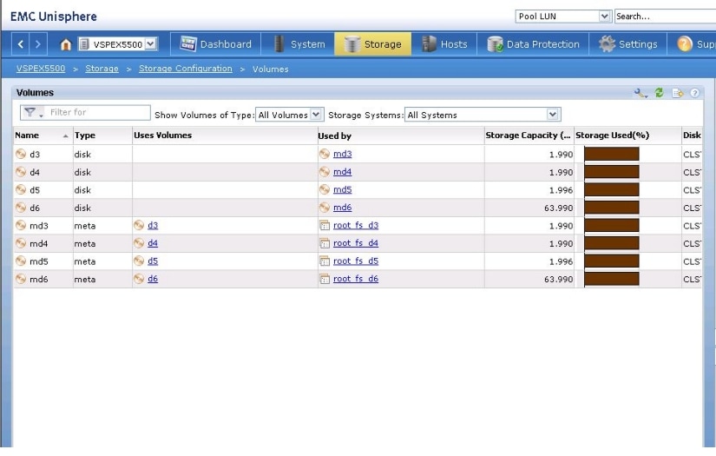This screenshot has width=716, height=456.
Task: Click the file system icon beside root_fs_d6
Action: tap(325, 279)
